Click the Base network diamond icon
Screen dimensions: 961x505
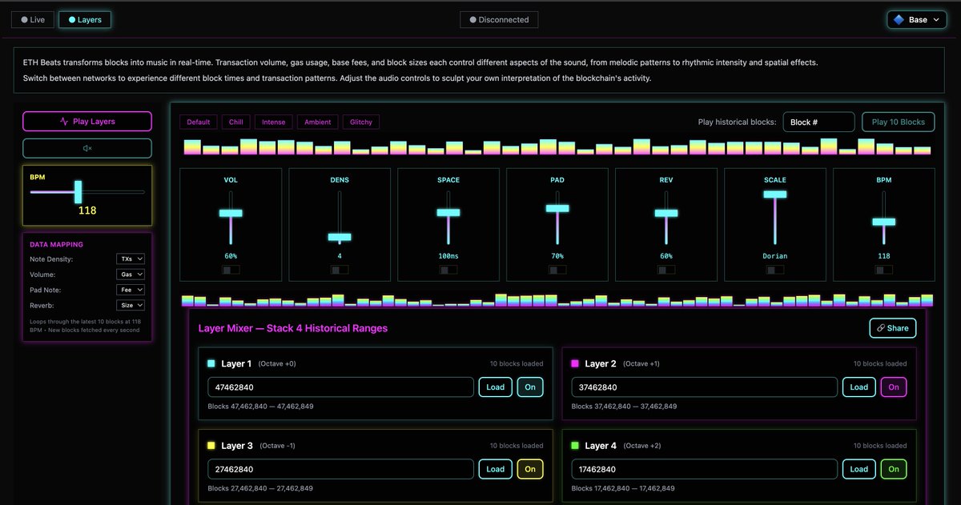pos(899,19)
